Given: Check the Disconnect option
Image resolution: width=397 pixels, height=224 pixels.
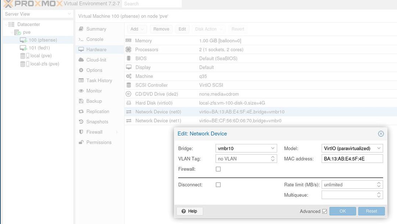Looking at the screenshot, I should pos(218,184).
